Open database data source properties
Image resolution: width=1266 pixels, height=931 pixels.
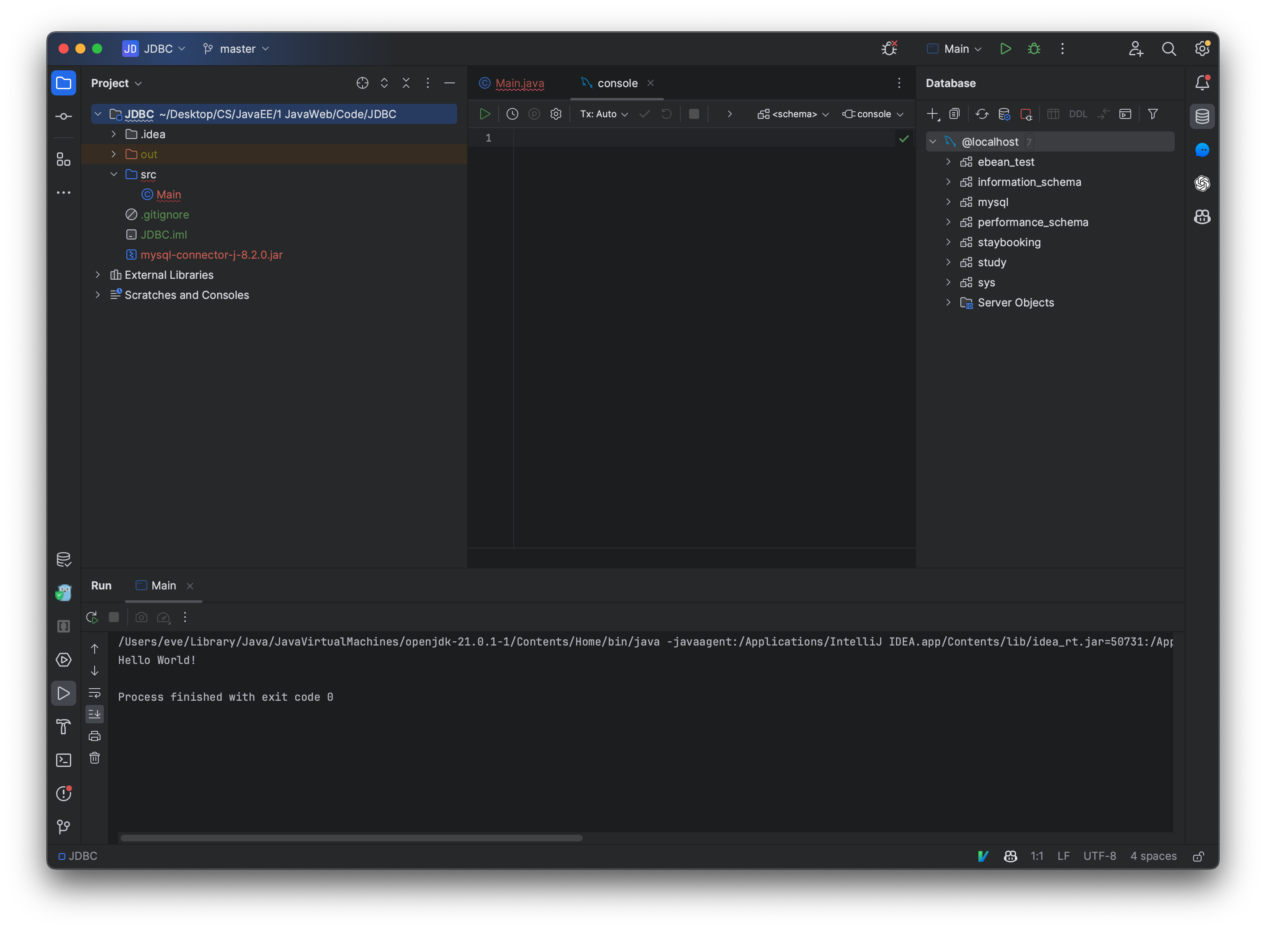[1004, 114]
